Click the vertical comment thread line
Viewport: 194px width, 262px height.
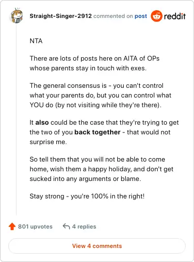(16, 119)
